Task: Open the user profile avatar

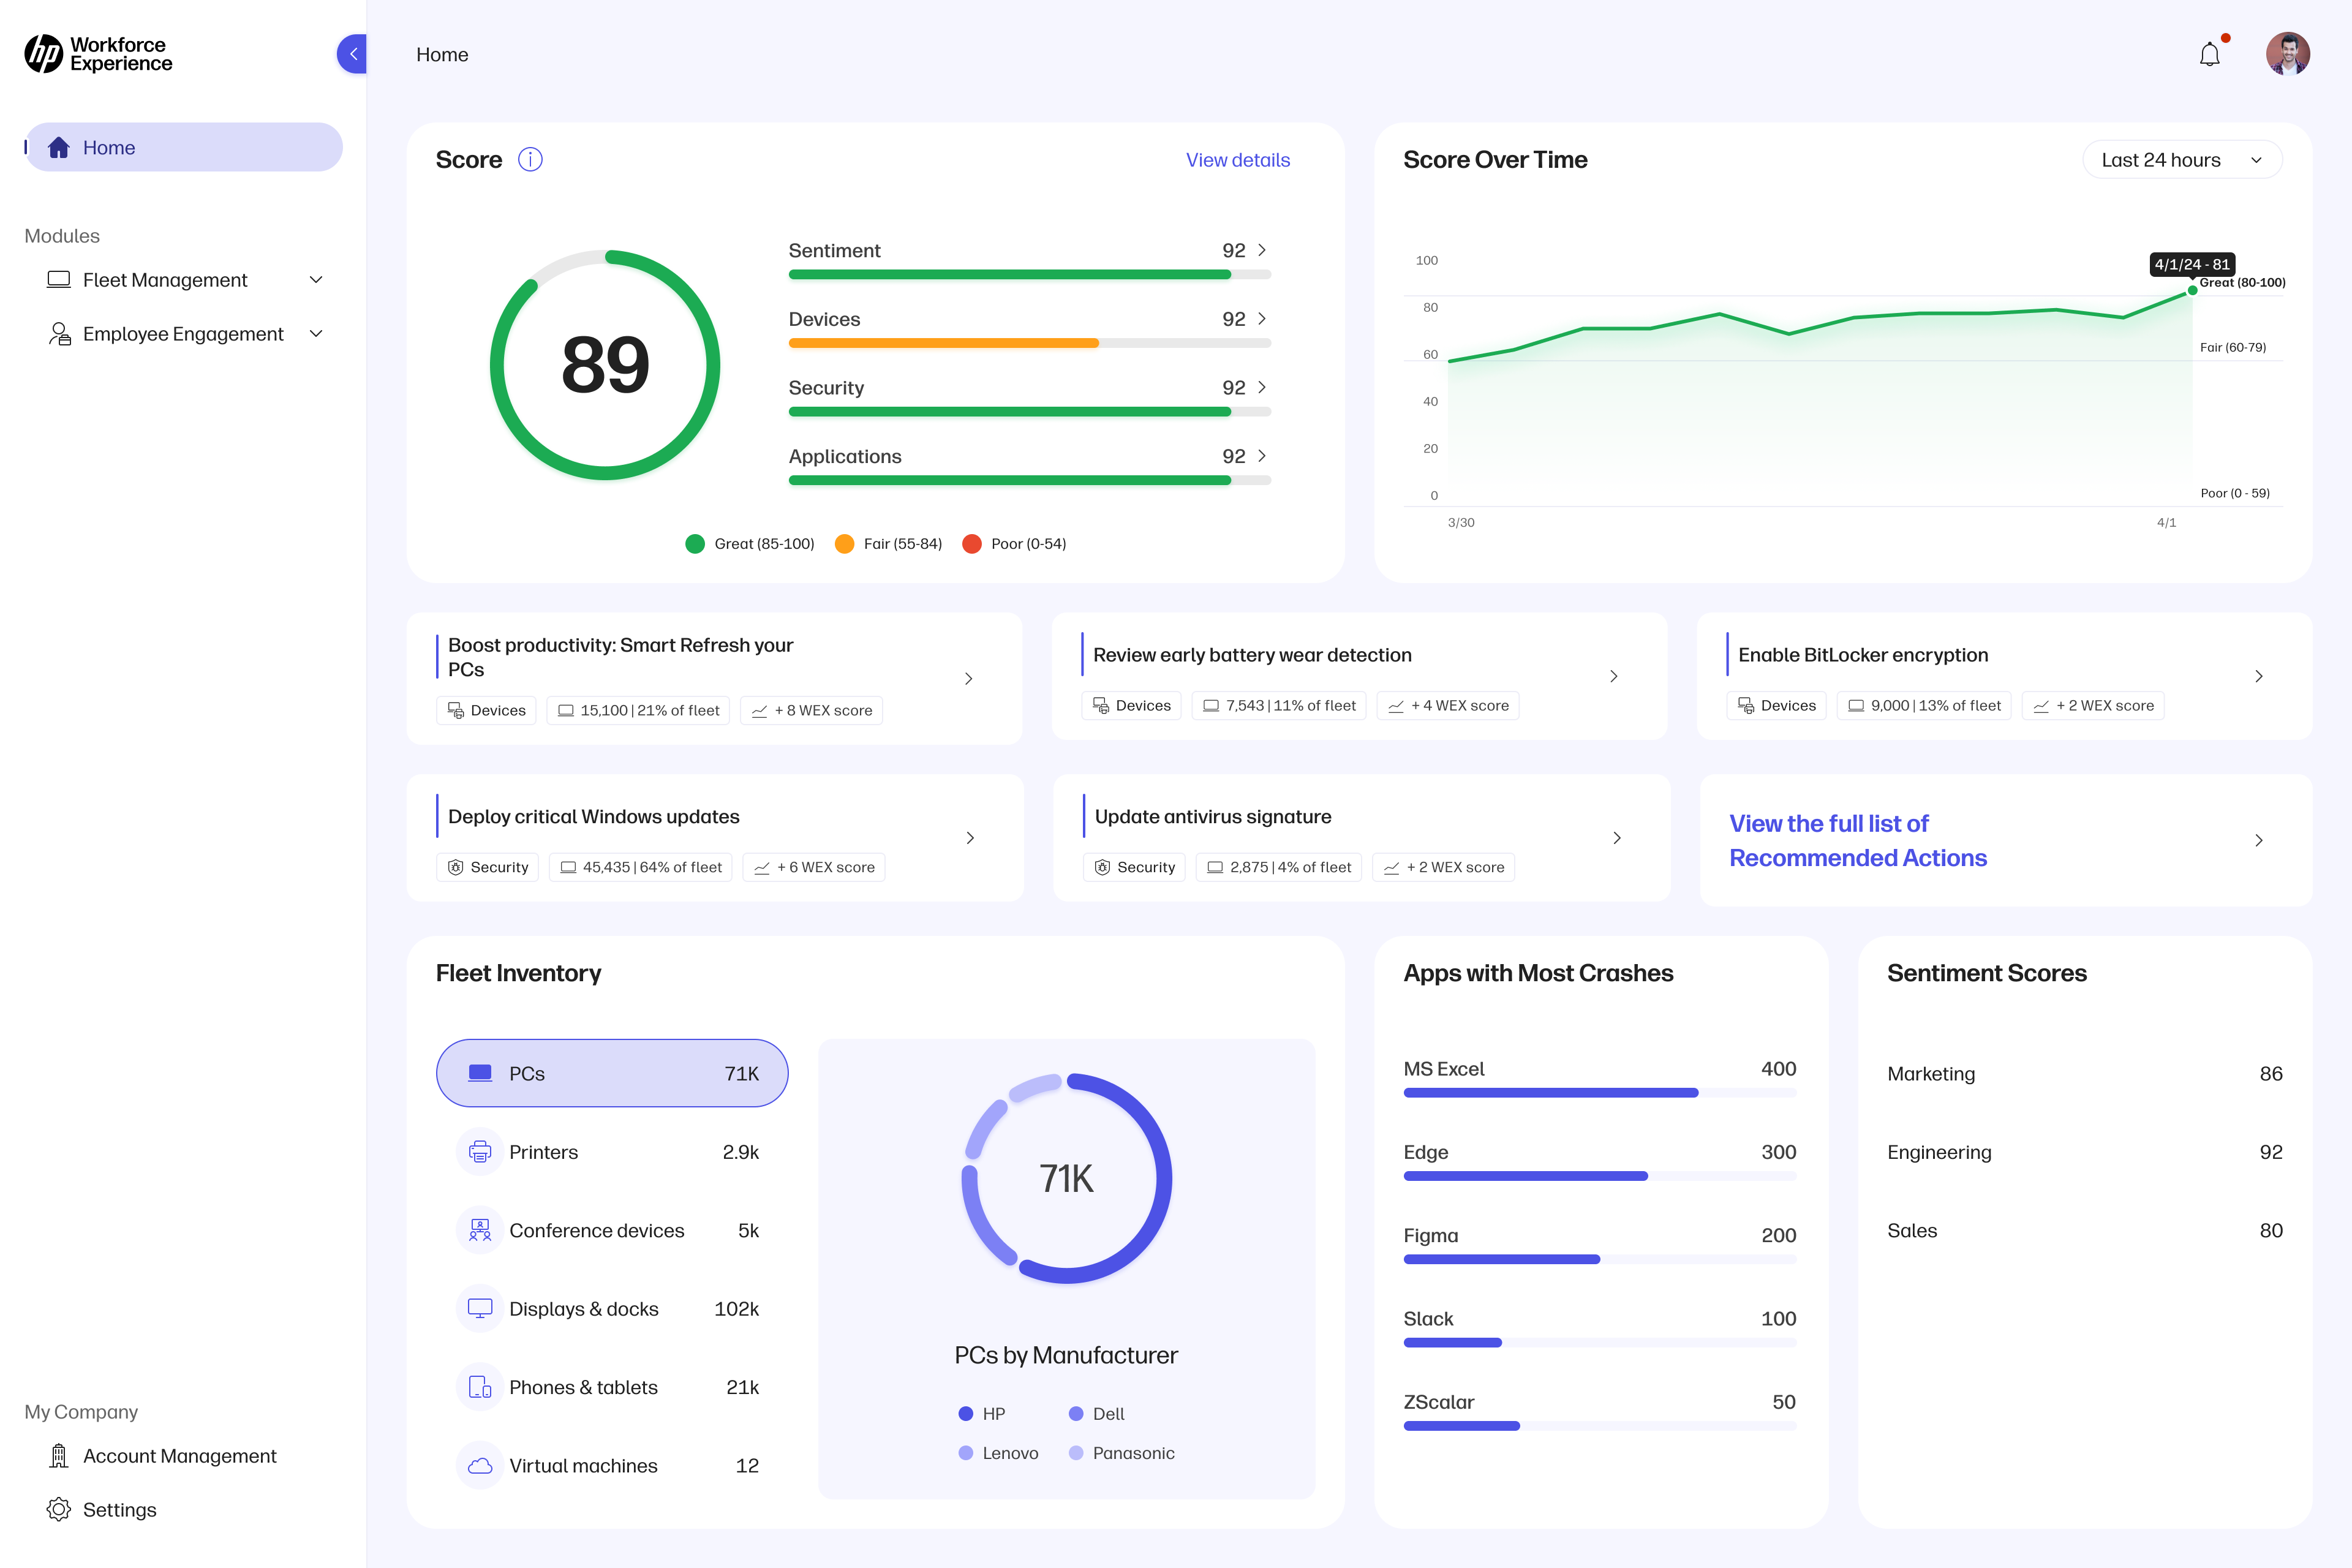Action: 2288,54
